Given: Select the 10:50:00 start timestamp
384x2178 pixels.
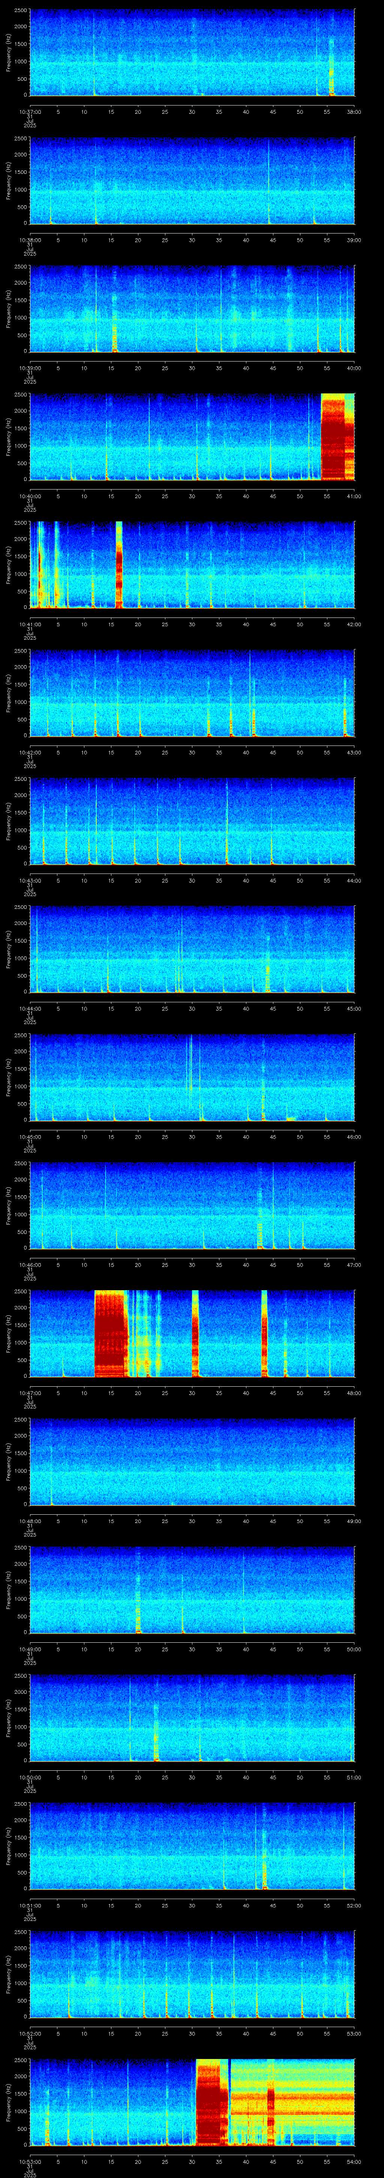Looking at the screenshot, I should click(30, 1777).
